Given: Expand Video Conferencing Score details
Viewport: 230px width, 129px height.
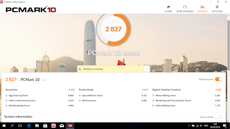Looking at the screenshot, I should [x=6, y=101].
